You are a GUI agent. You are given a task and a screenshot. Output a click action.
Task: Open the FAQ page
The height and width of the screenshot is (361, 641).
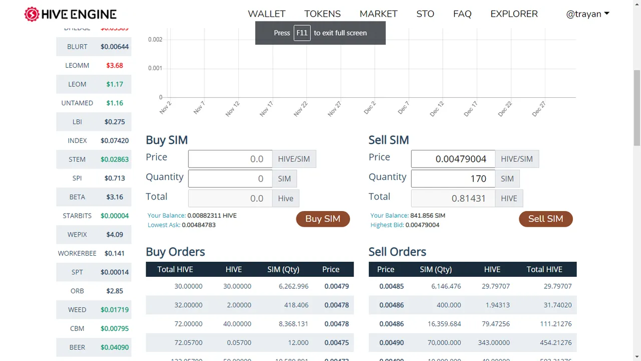click(x=462, y=14)
